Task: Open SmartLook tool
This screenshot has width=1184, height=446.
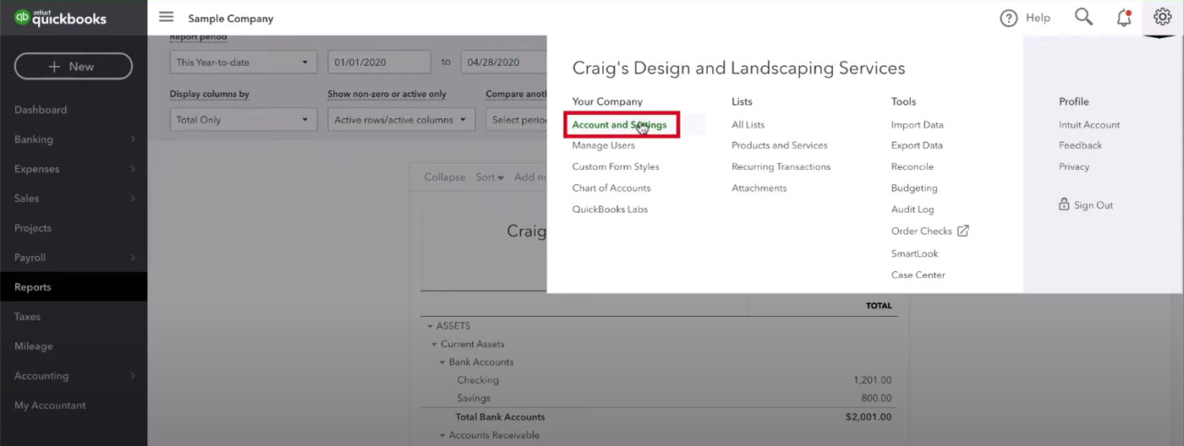Action: pos(915,253)
